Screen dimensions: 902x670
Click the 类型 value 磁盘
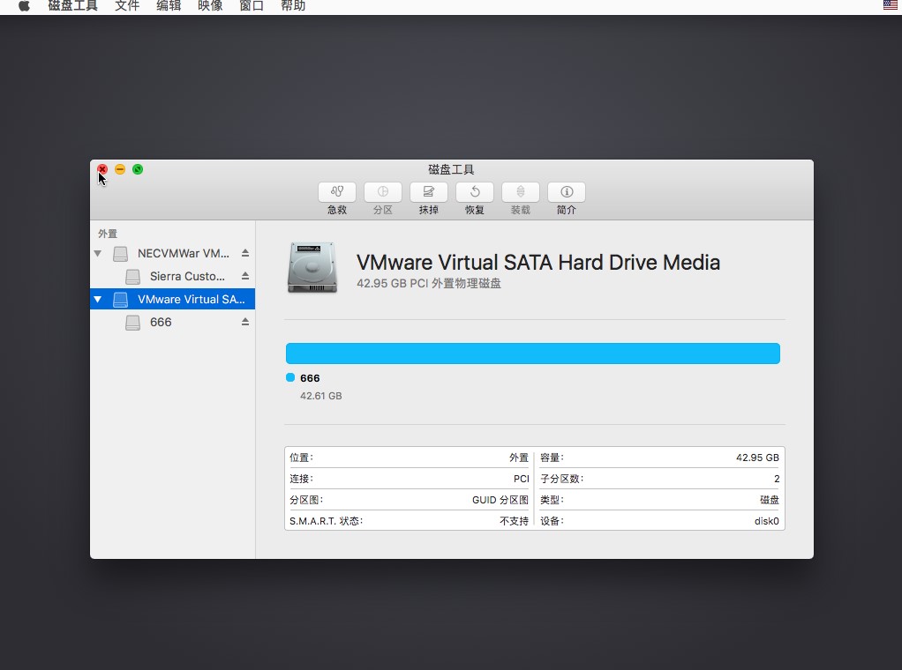[770, 500]
